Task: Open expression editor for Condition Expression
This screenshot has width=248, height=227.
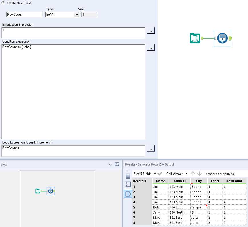Action: pos(151,47)
